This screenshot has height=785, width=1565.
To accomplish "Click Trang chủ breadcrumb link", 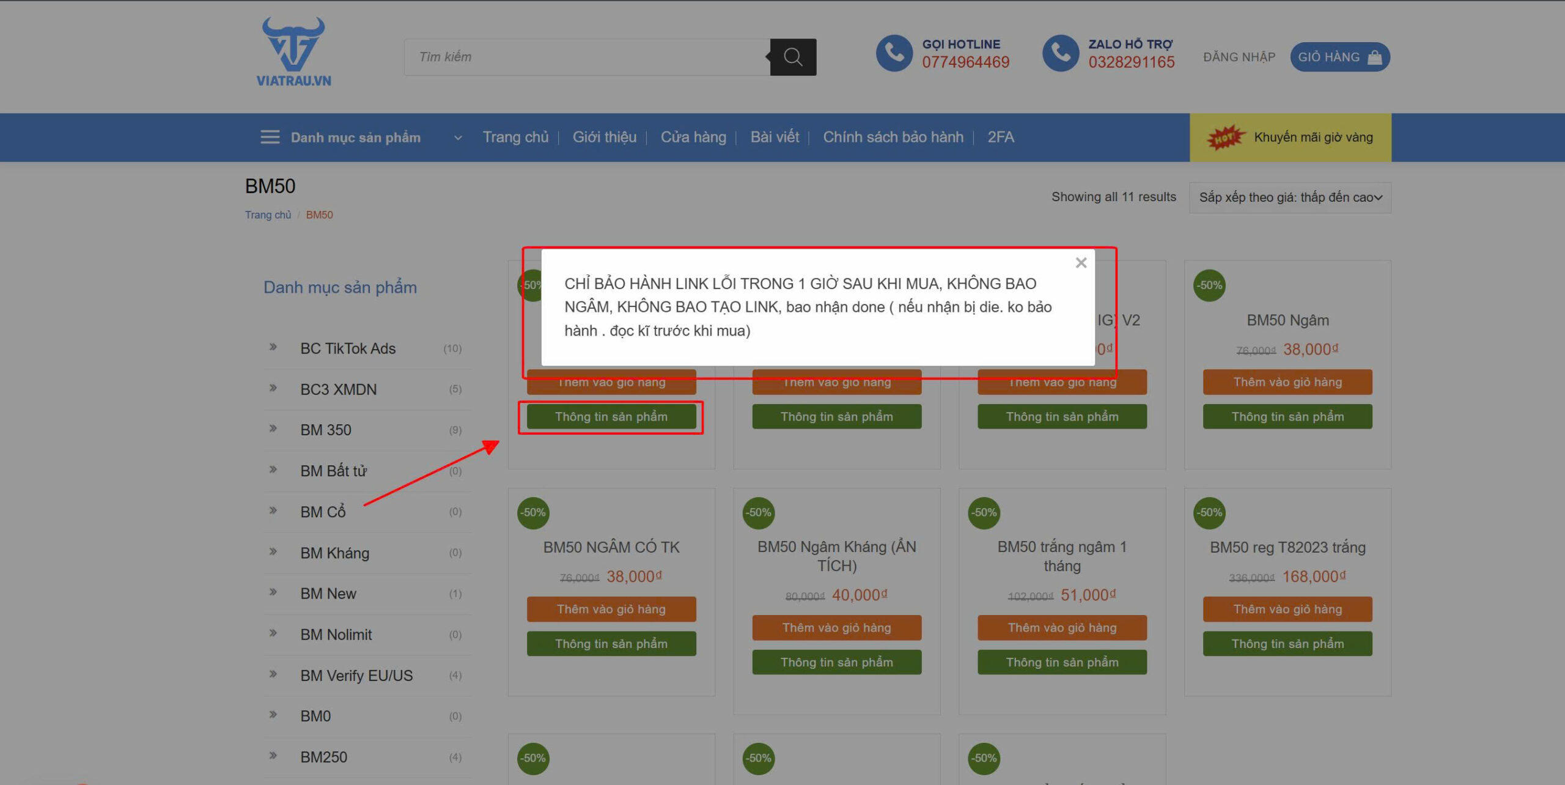I will click(268, 215).
